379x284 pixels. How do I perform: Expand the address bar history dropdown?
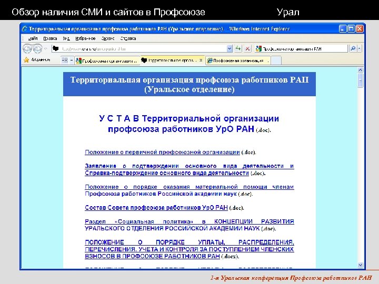pos(230,49)
